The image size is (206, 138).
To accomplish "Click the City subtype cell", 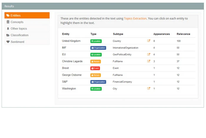I will pos(115,89).
